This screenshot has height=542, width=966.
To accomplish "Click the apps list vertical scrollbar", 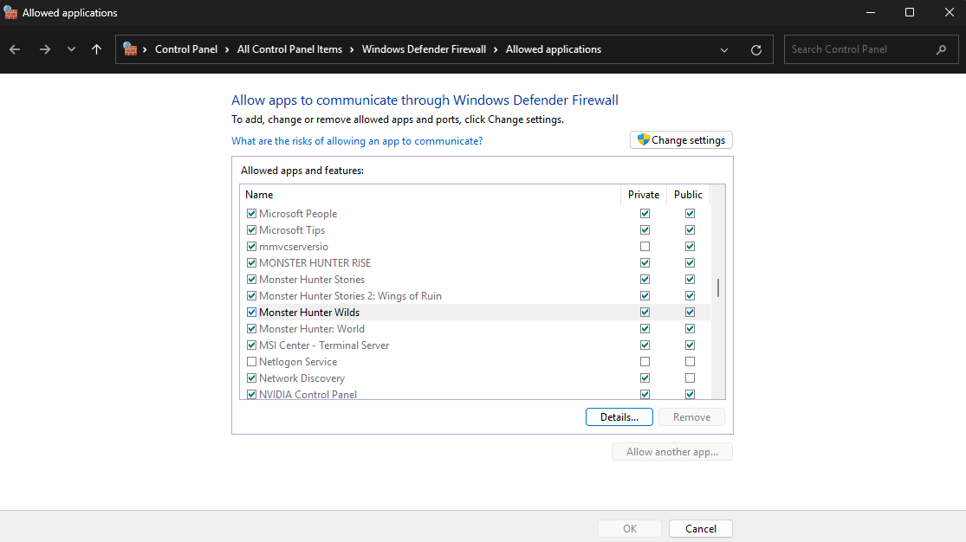I will [x=717, y=289].
